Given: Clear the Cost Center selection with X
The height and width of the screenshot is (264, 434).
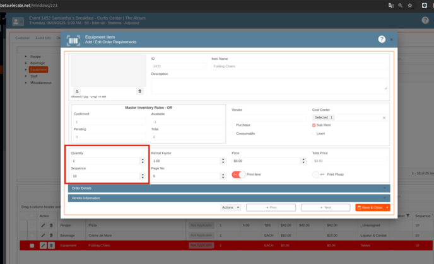Looking at the screenshot, I should (384, 118).
